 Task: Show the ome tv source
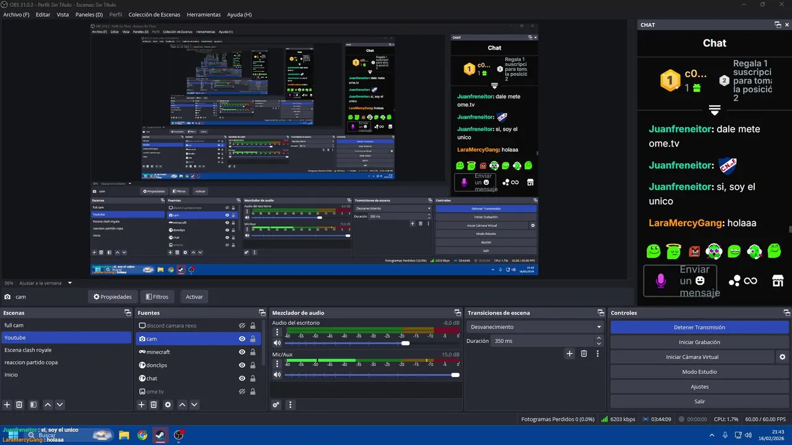coord(242,392)
